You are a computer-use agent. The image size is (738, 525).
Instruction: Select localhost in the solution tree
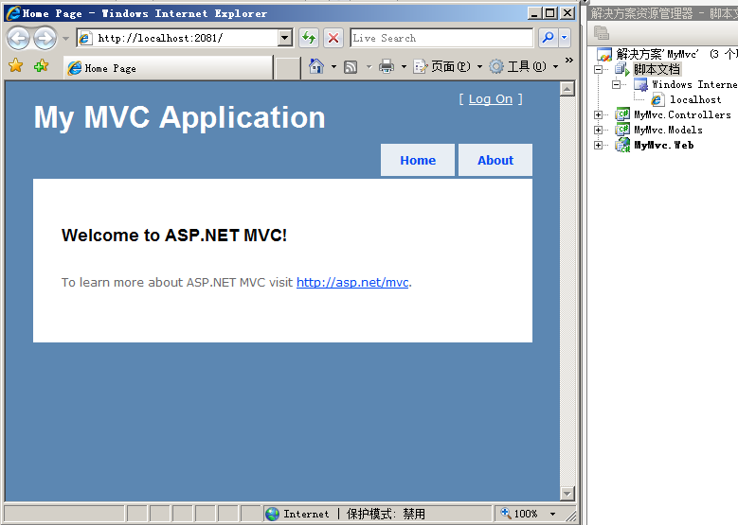point(695,100)
